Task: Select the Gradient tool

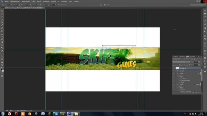Action: pyautogui.click(x=2, y=42)
